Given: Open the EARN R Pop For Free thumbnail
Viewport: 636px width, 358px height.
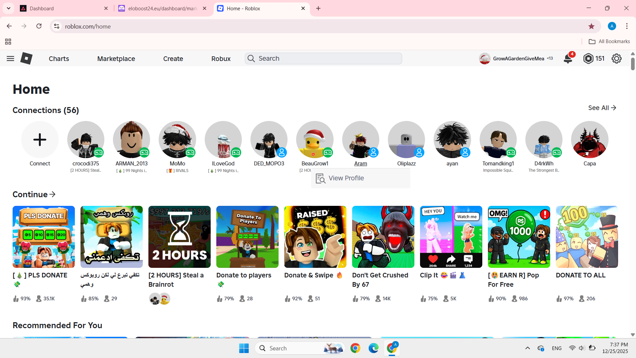Looking at the screenshot, I should [519, 237].
